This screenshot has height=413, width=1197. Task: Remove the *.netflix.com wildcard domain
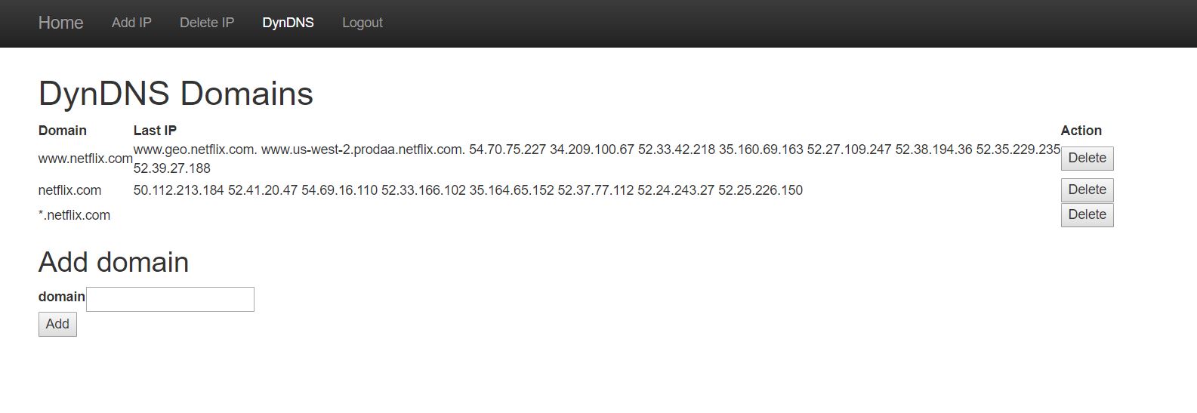pos(1087,215)
